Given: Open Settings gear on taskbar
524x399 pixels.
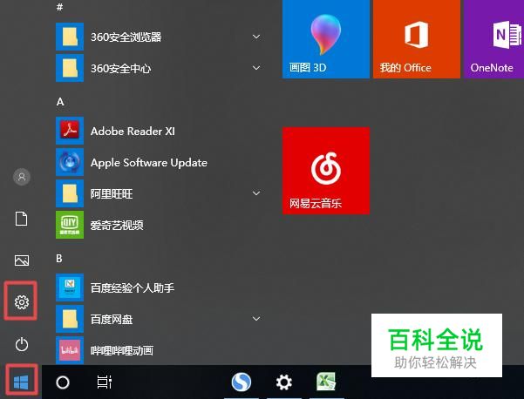Looking at the screenshot, I should [284, 382].
